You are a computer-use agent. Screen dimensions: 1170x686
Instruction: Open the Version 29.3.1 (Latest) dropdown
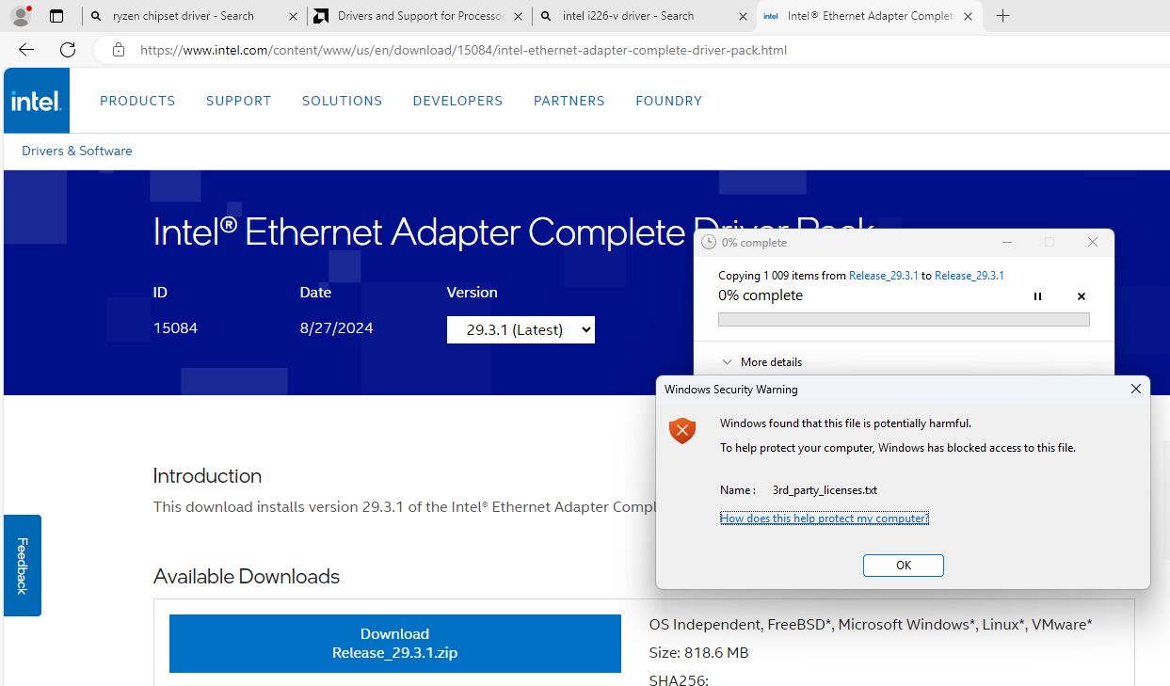pyautogui.click(x=521, y=329)
